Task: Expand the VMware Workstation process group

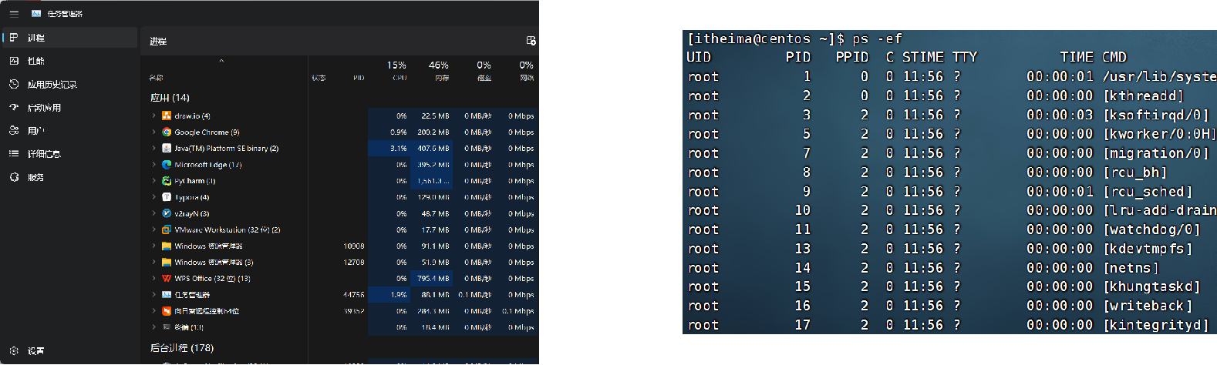Action: tap(153, 229)
